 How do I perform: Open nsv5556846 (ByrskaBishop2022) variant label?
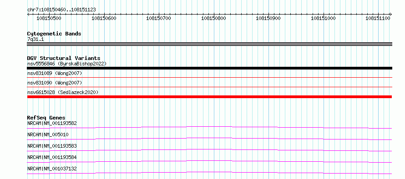67,64
